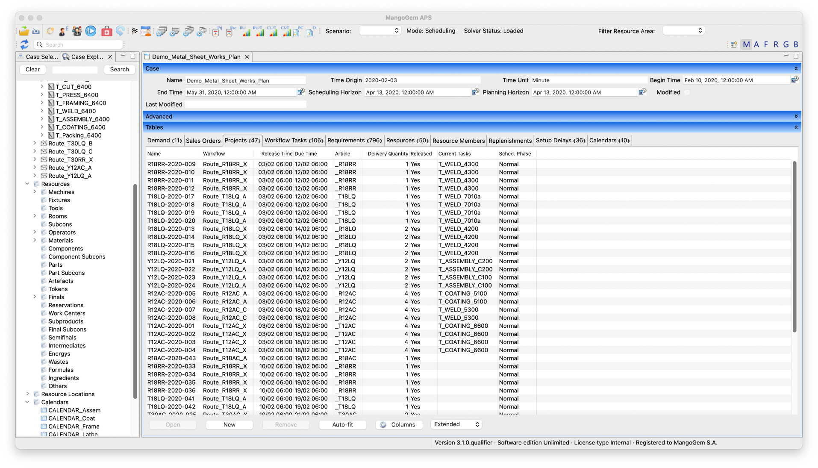The image size is (818, 468).
Task: Click the table's vertical scrollbar
Action: (x=794, y=247)
